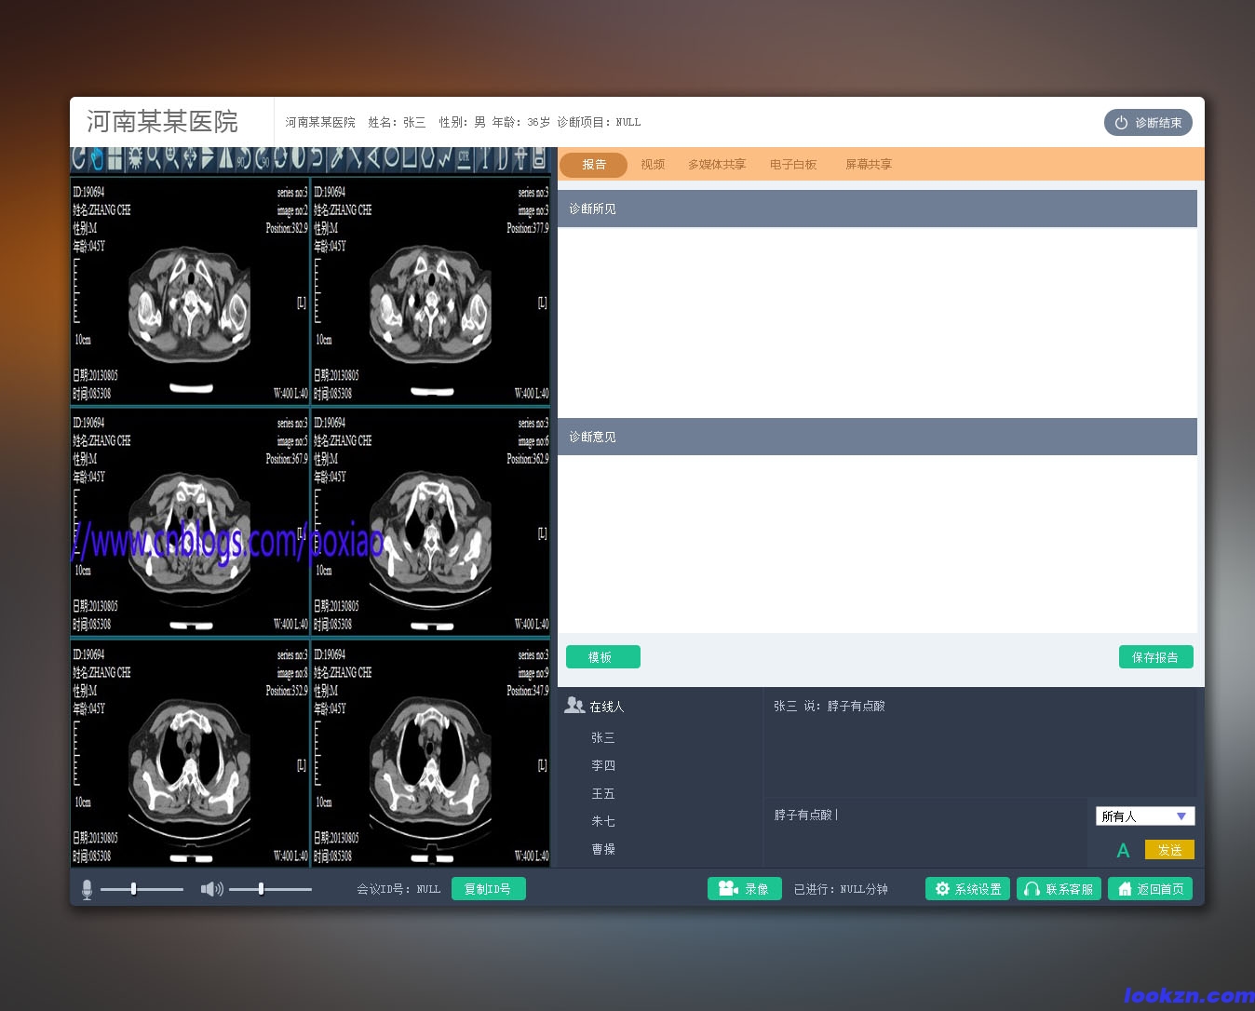Mute the microphone icon
This screenshot has width=1255, height=1011.
tap(87, 890)
